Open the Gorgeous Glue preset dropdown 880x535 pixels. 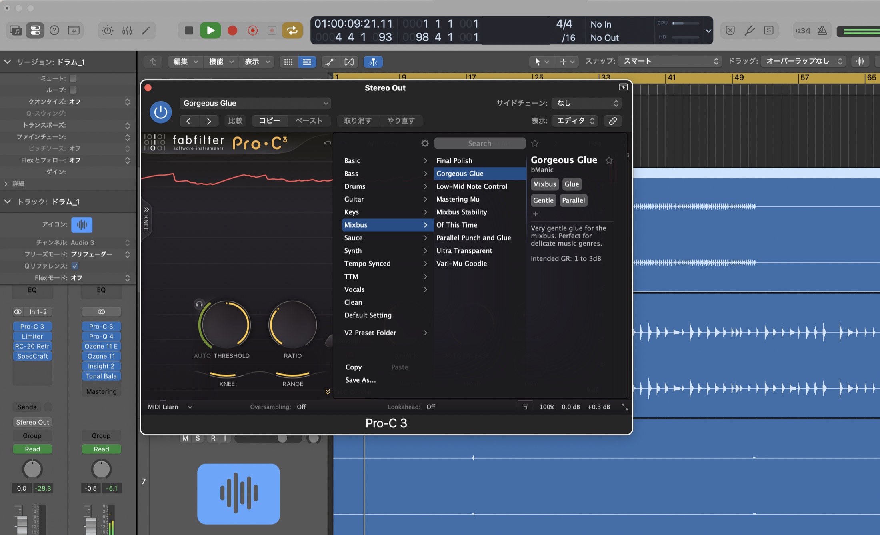(255, 103)
